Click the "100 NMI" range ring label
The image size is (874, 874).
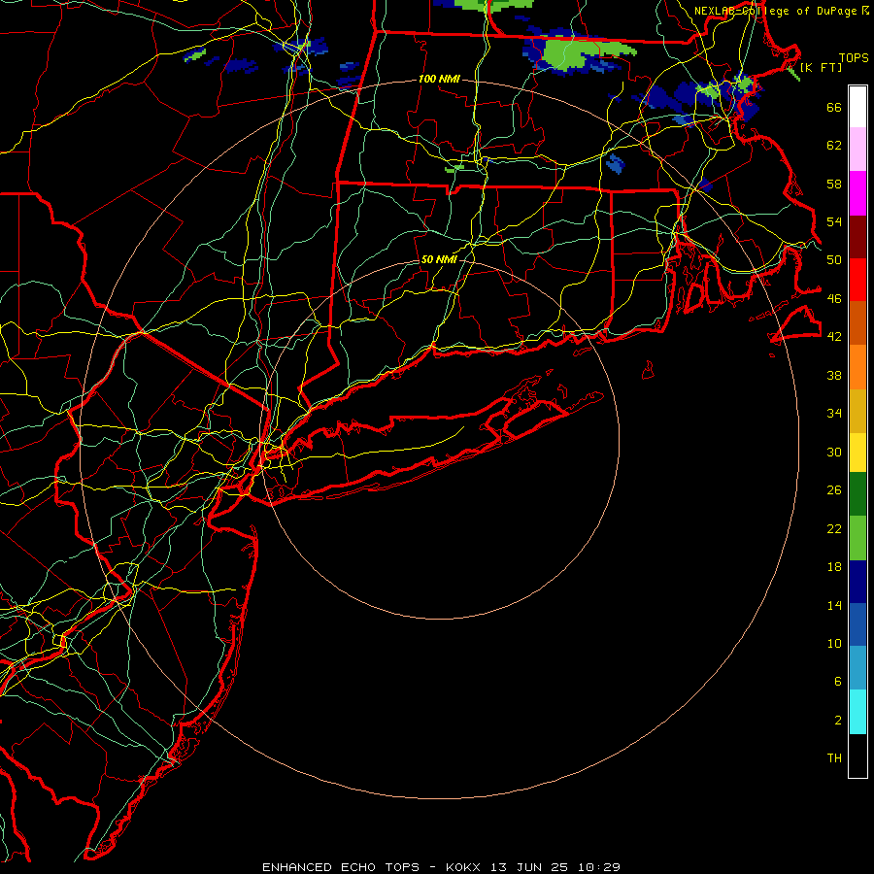pos(439,80)
